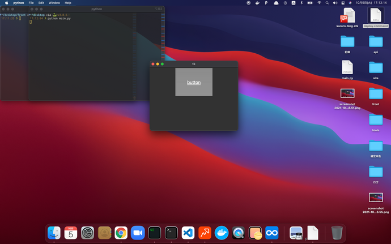Click the Docker whale menu bar icon
The width and height of the screenshot is (391, 244).
pos(257,3)
